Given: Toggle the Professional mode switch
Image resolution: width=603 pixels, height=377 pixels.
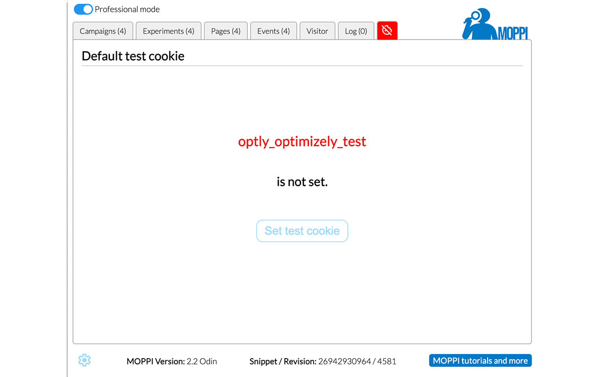Looking at the screenshot, I should [83, 9].
